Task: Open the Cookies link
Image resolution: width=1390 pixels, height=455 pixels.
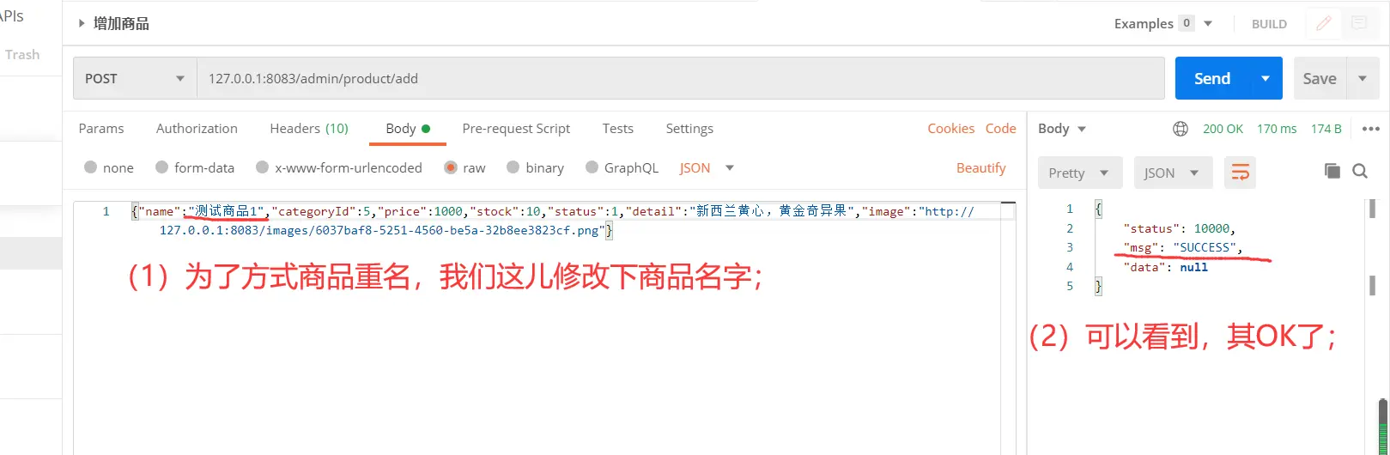Action: point(950,128)
